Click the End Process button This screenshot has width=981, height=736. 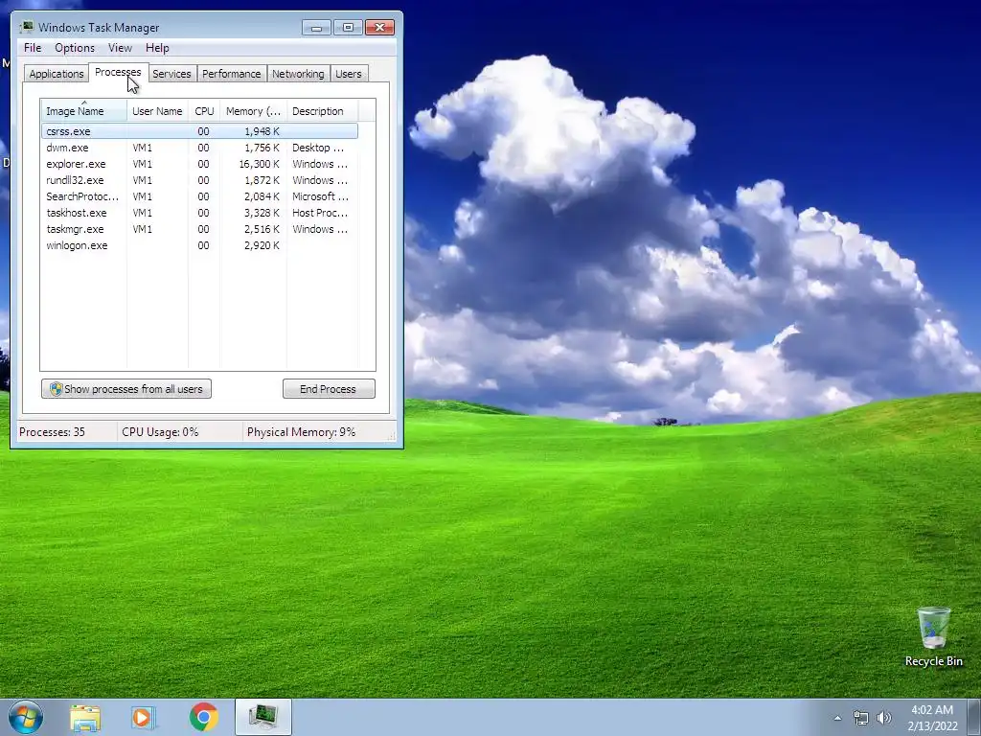(x=329, y=389)
